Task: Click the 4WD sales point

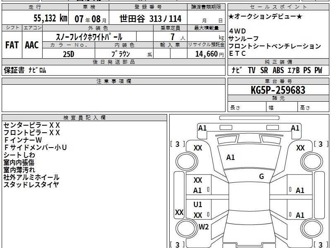Action: 237,31
